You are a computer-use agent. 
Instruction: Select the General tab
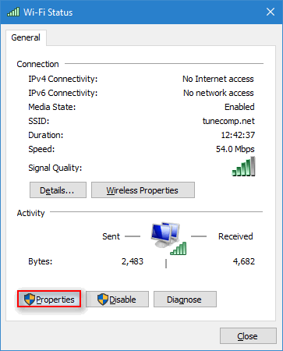click(26, 37)
